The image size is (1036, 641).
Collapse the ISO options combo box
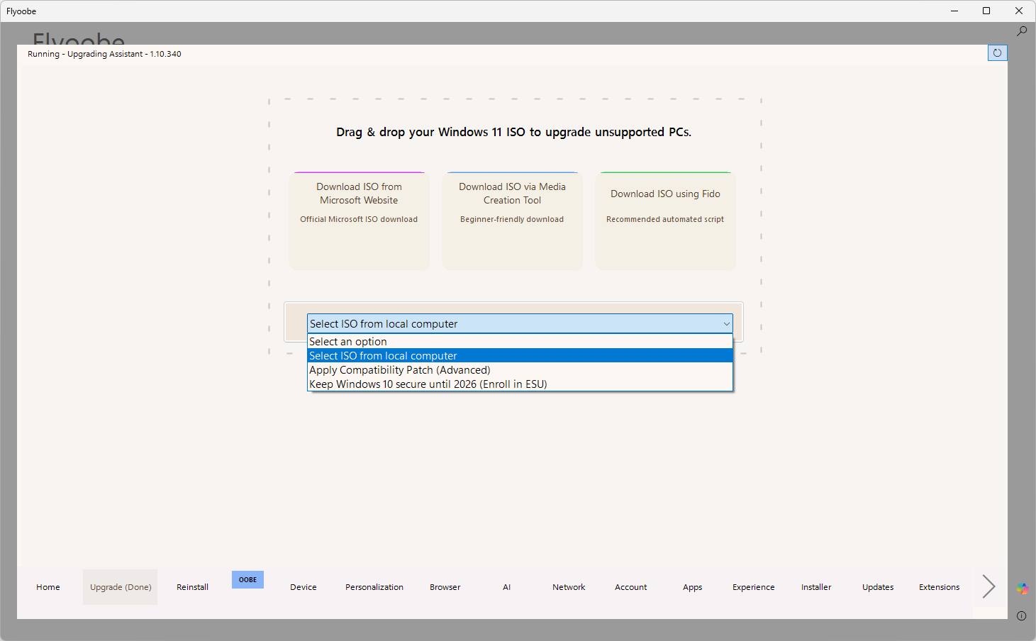[x=520, y=324]
